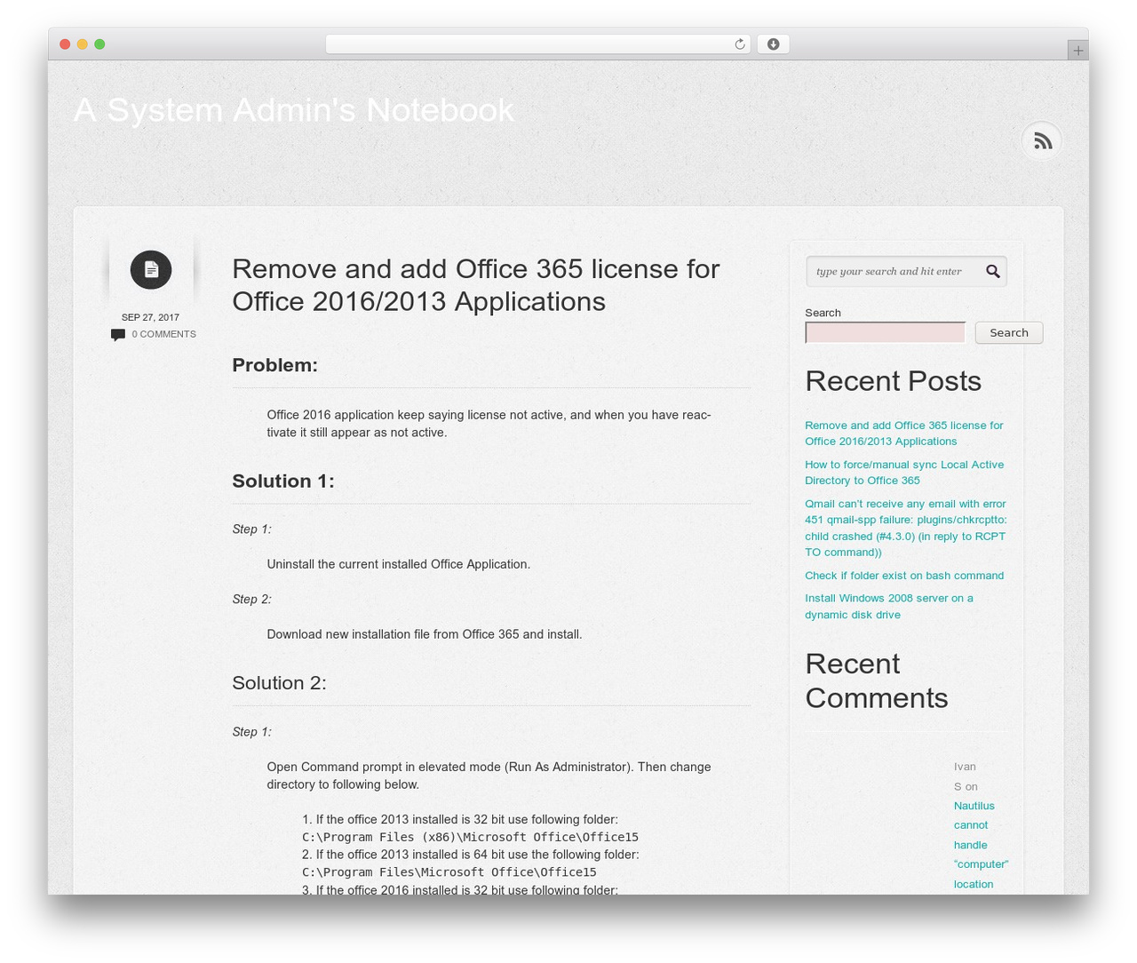Viewport: 1137px width, 963px height.
Task: Open a new browser tab with plus
Action: (1077, 51)
